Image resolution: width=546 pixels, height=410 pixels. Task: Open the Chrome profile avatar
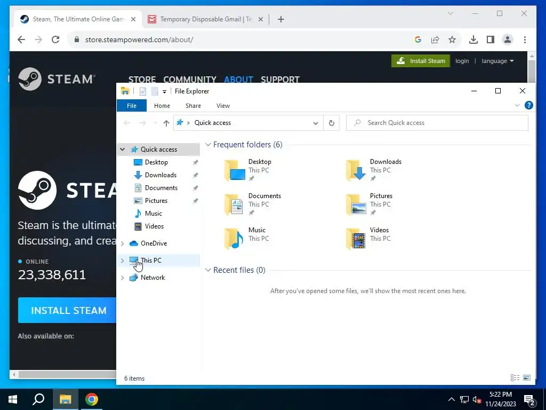click(508, 40)
